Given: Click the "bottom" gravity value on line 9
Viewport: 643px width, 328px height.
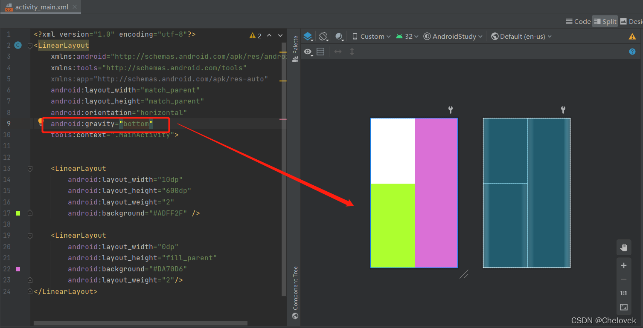Looking at the screenshot, I should coord(136,124).
